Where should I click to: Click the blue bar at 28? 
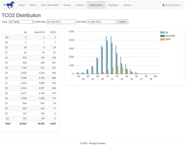[x=97, y=65]
